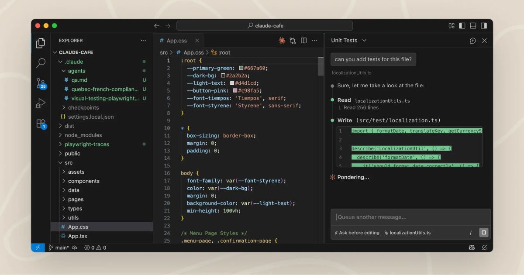Click the light-text color swatch

click(232, 83)
